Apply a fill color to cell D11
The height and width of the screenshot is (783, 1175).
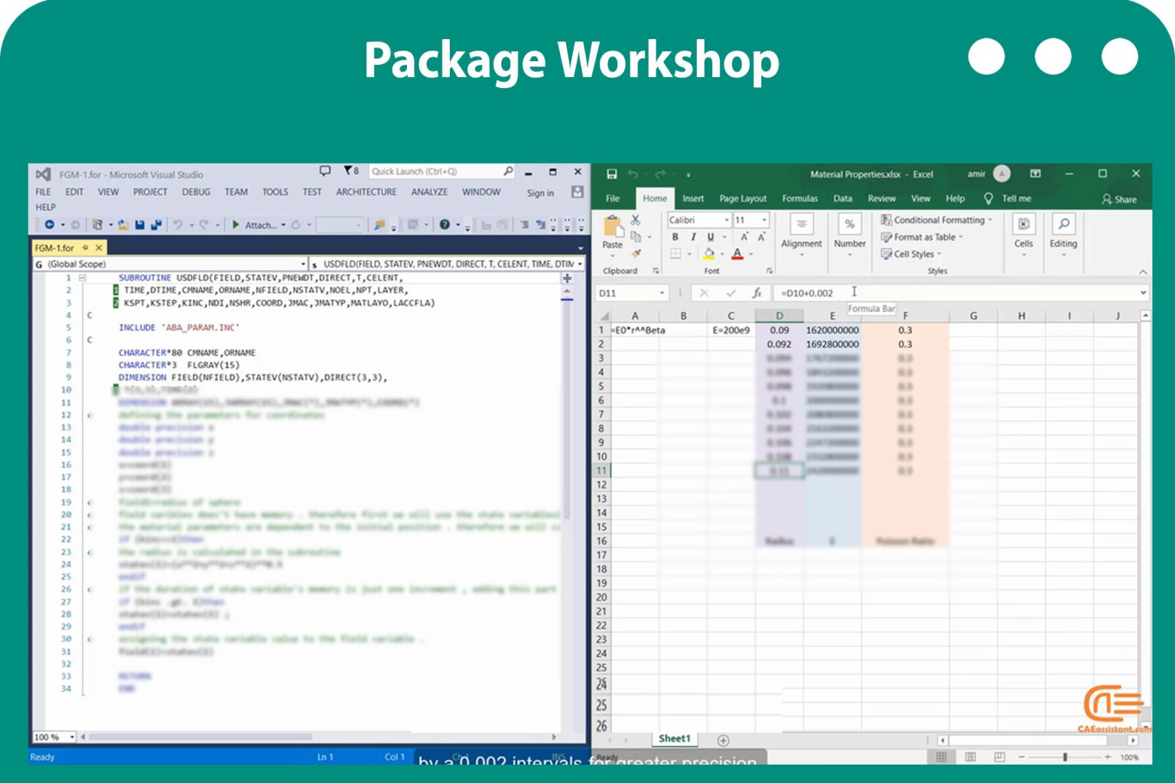pos(708,253)
